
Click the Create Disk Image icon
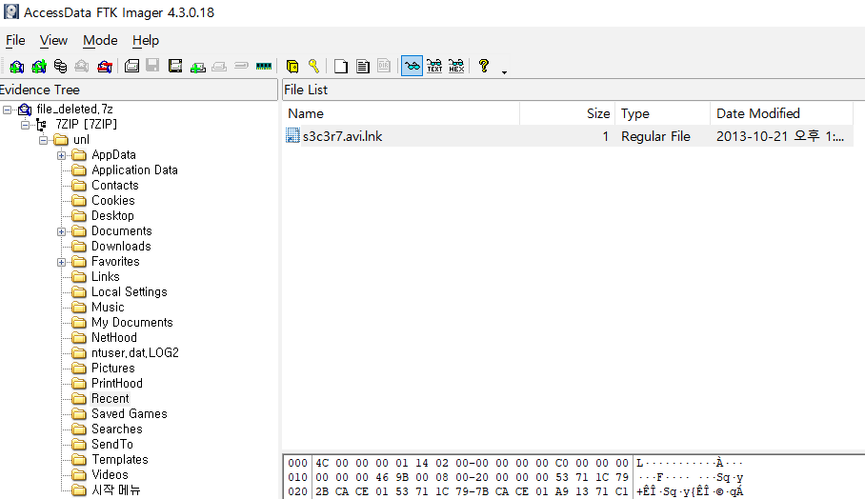point(131,66)
